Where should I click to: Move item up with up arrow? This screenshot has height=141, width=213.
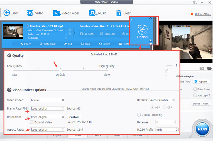tap(150, 40)
